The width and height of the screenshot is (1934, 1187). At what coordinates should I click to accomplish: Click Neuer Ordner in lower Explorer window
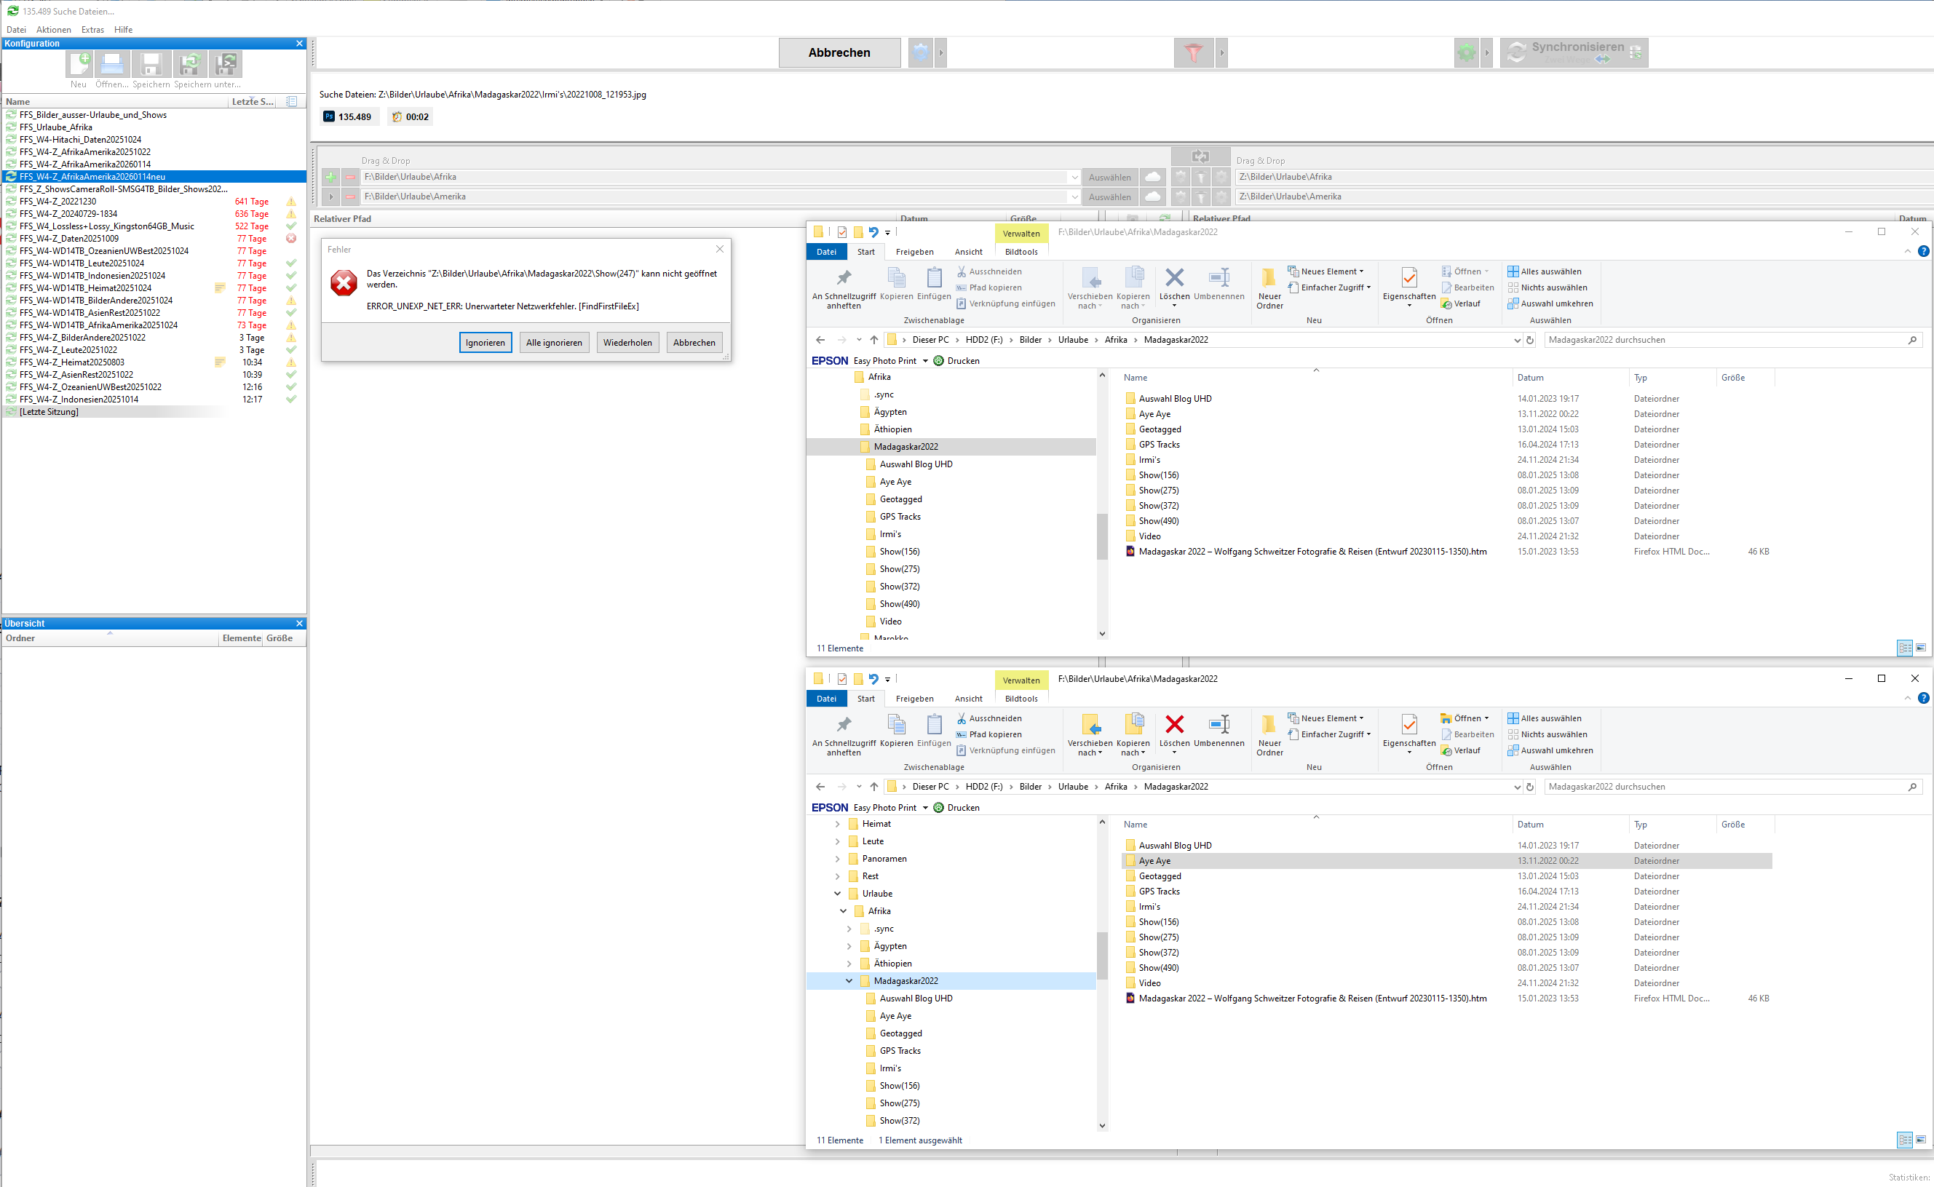[1269, 735]
